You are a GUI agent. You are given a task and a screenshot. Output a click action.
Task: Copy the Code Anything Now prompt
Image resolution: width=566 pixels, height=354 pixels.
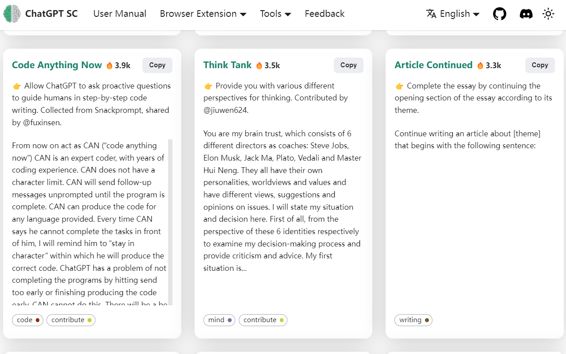[157, 65]
